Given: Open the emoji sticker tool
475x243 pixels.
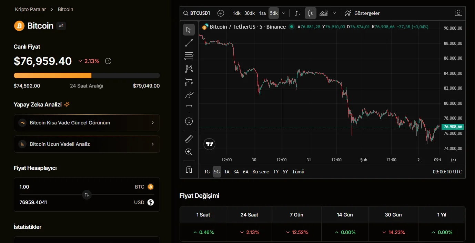Looking at the screenshot, I should tap(189, 121).
